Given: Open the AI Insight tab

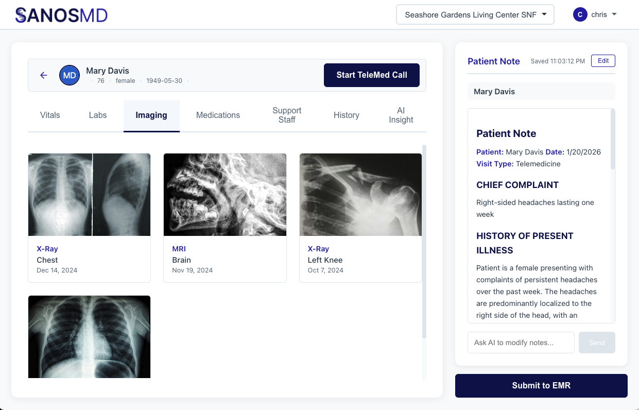Looking at the screenshot, I should click(x=401, y=115).
